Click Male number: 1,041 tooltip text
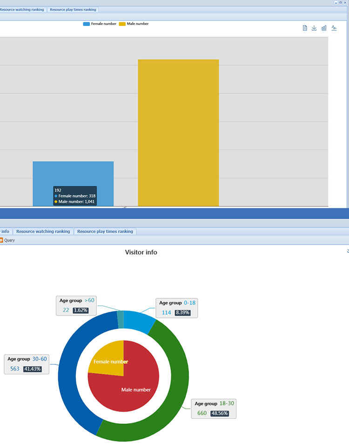The image size is (349, 445). click(x=76, y=202)
